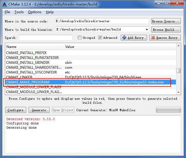Click the Configure button

point(16,110)
